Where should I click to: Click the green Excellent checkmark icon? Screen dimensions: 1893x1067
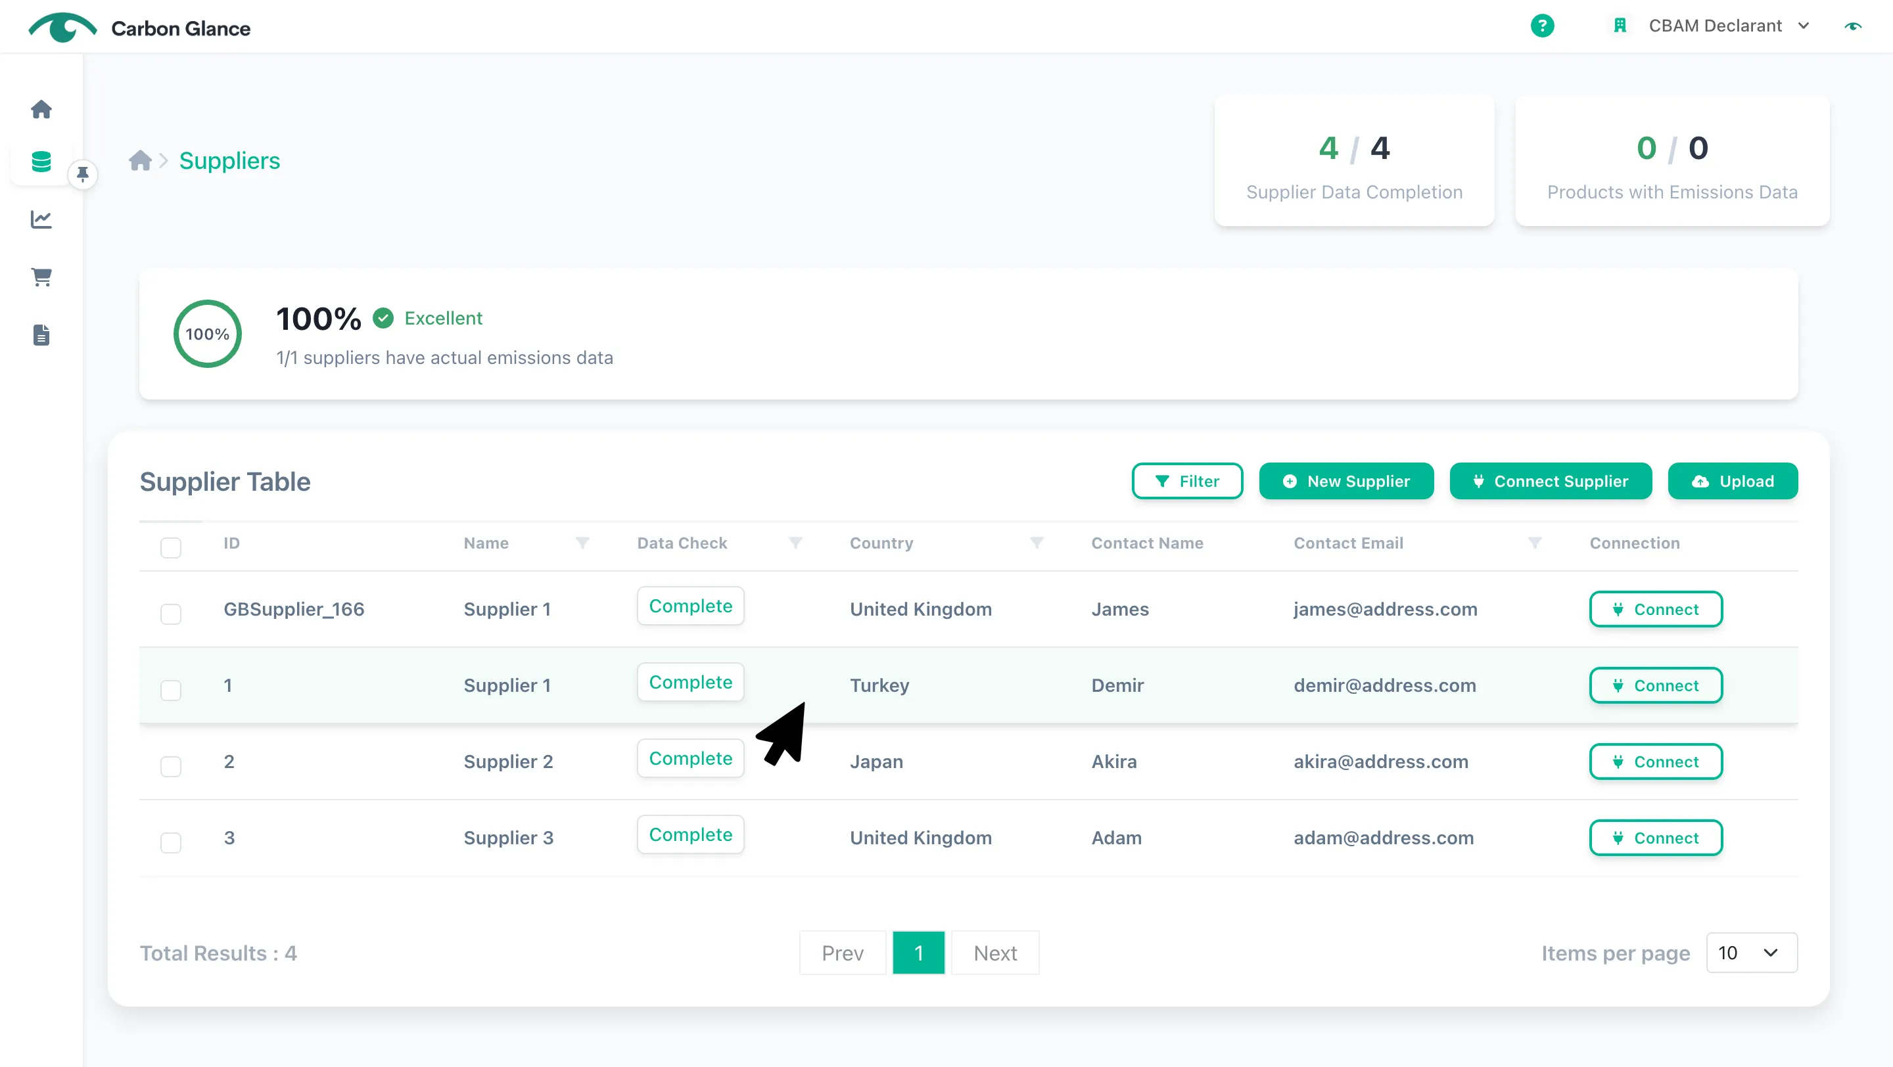click(383, 318)
